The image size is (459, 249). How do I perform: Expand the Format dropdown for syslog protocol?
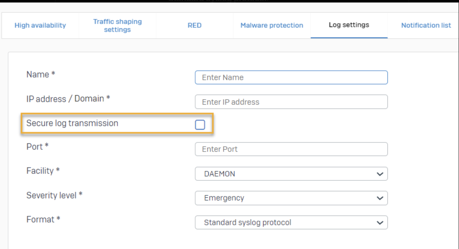[291, 223]
